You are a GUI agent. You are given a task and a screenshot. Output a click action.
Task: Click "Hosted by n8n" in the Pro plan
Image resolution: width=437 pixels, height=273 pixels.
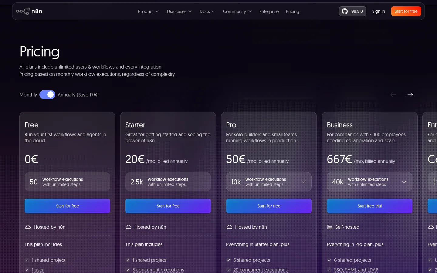[x=251, y=227]
